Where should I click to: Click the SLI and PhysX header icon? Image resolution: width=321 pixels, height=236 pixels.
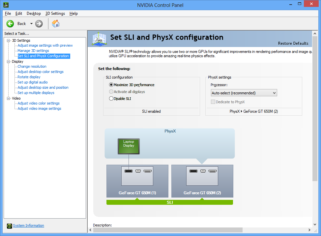coord(99,39)
